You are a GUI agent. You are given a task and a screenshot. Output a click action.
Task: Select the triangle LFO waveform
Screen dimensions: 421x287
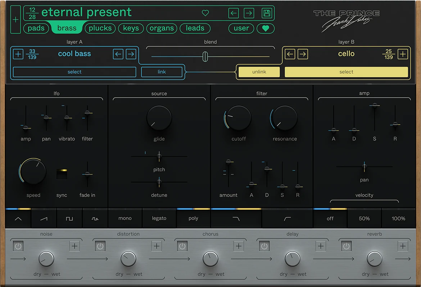point(18,218)
